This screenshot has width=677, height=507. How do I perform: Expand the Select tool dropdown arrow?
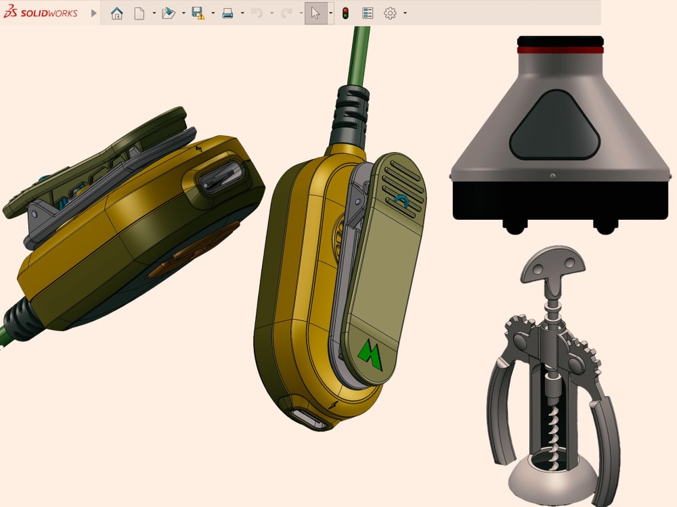(x=331, y=13)
